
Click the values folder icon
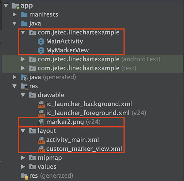pyautogui.click(x=33, y=167)
